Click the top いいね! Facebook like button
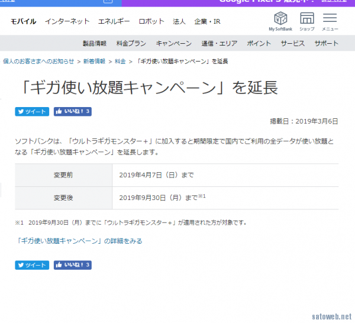 [x=73, y=111]
